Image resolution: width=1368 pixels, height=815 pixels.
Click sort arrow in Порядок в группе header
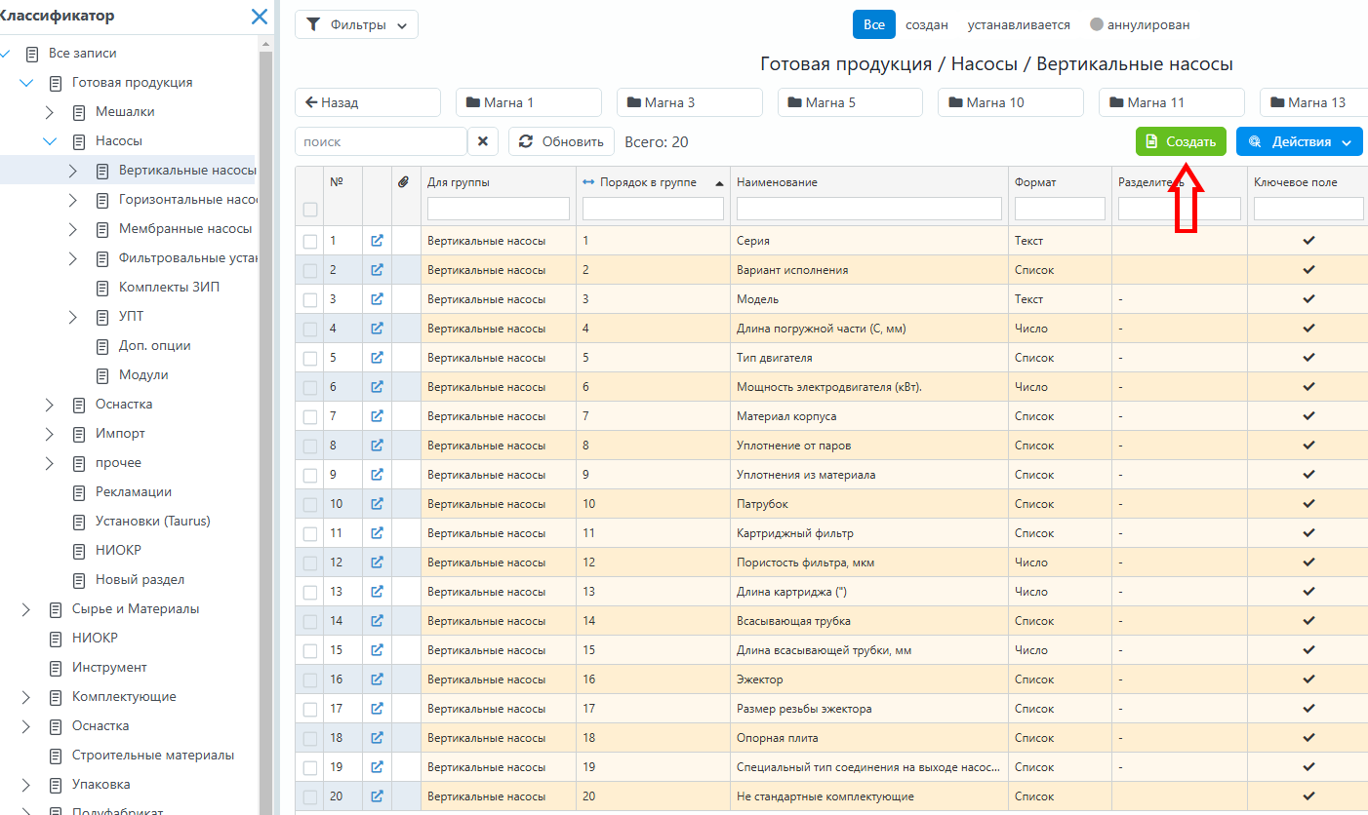[720, 183]
